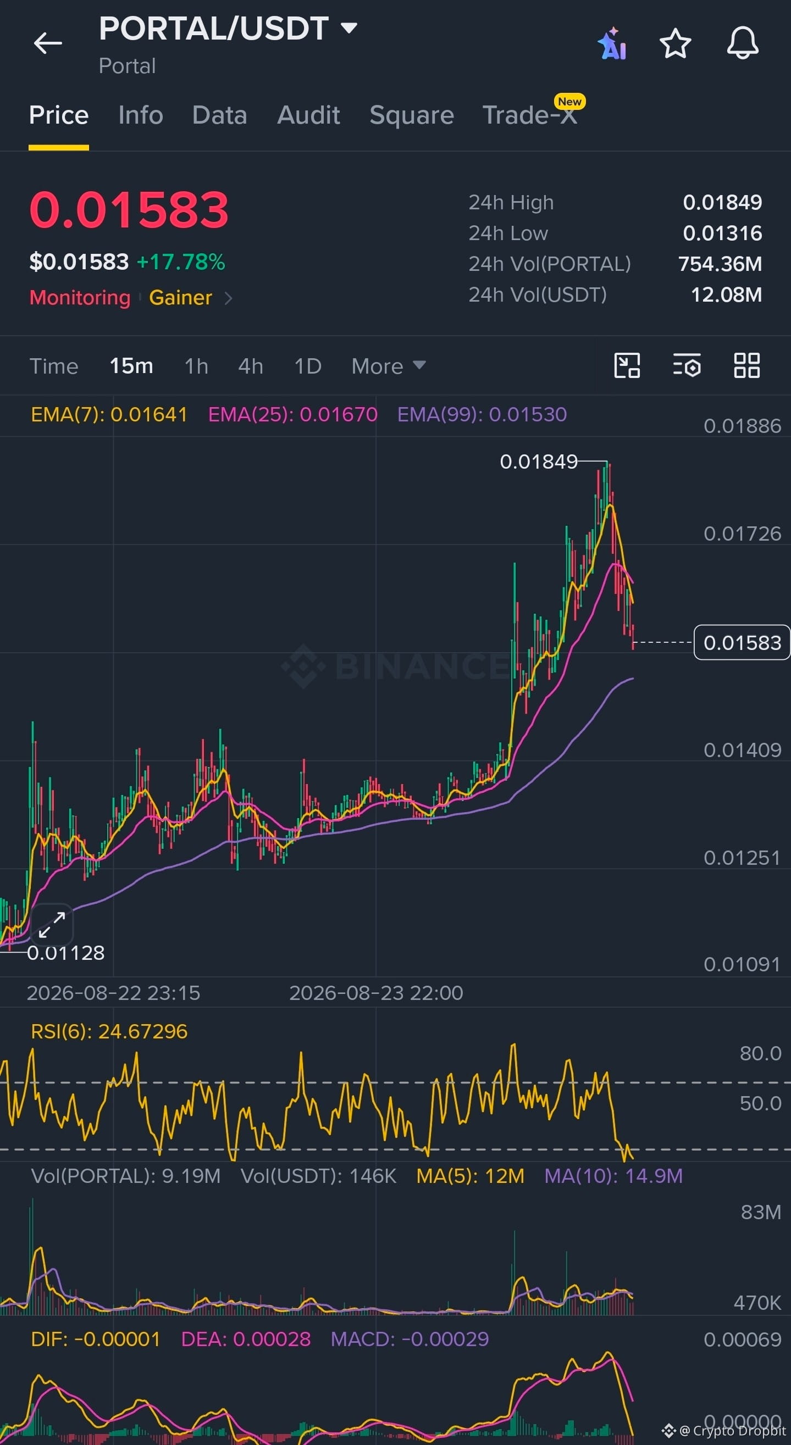Switch to the Info tab
791x1445 pixels.
click(x=140, y=115)
